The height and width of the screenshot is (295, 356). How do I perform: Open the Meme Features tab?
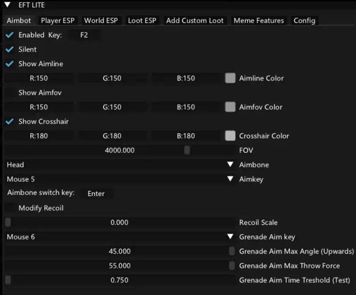click(259, 20)
